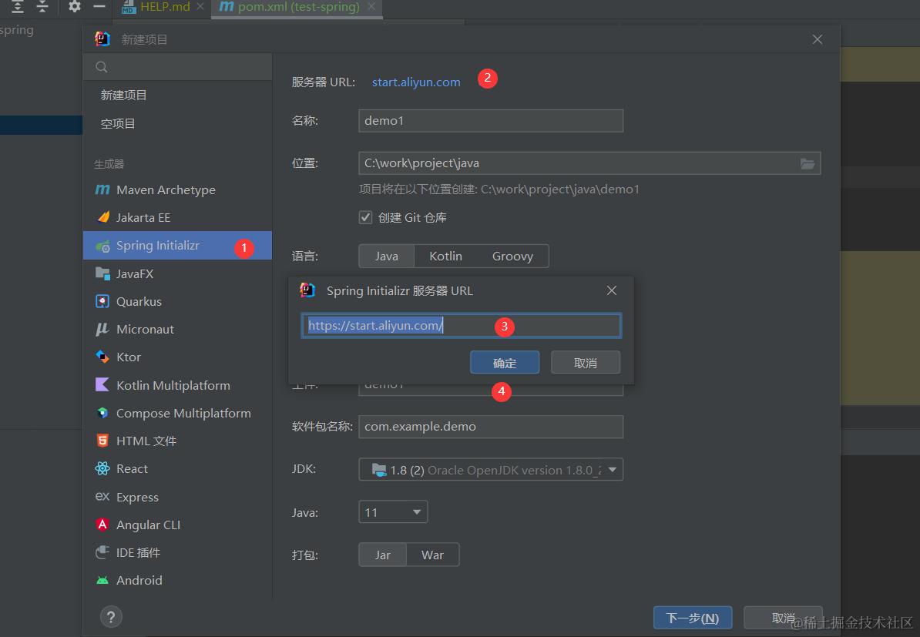Click 取消 in new project dialog
This screenshot has width=920, height=637.
[x=783, y=618]
